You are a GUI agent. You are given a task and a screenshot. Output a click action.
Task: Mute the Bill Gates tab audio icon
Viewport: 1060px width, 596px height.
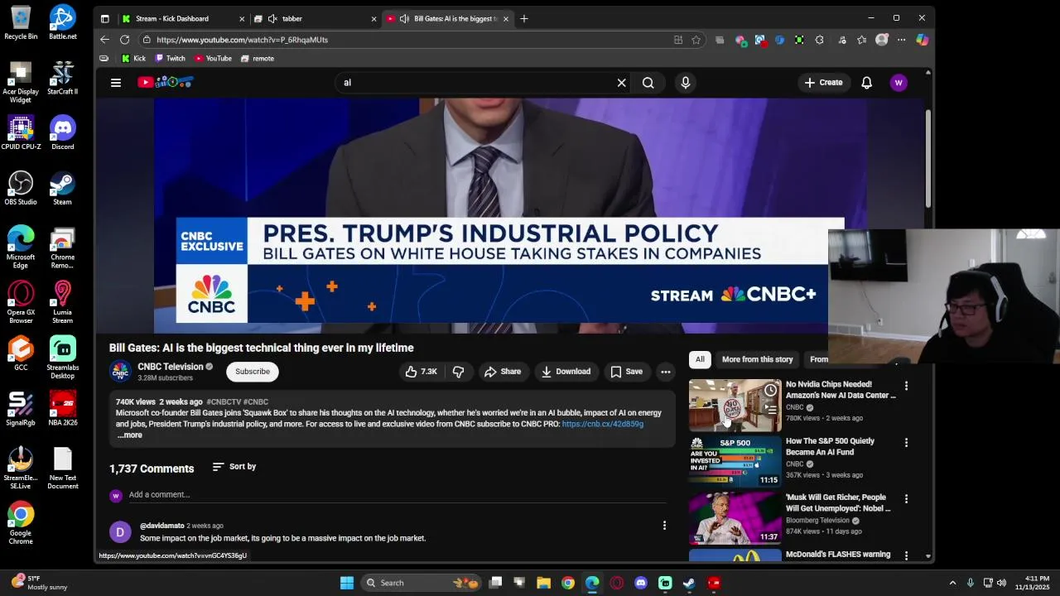(x=403, y=18)
